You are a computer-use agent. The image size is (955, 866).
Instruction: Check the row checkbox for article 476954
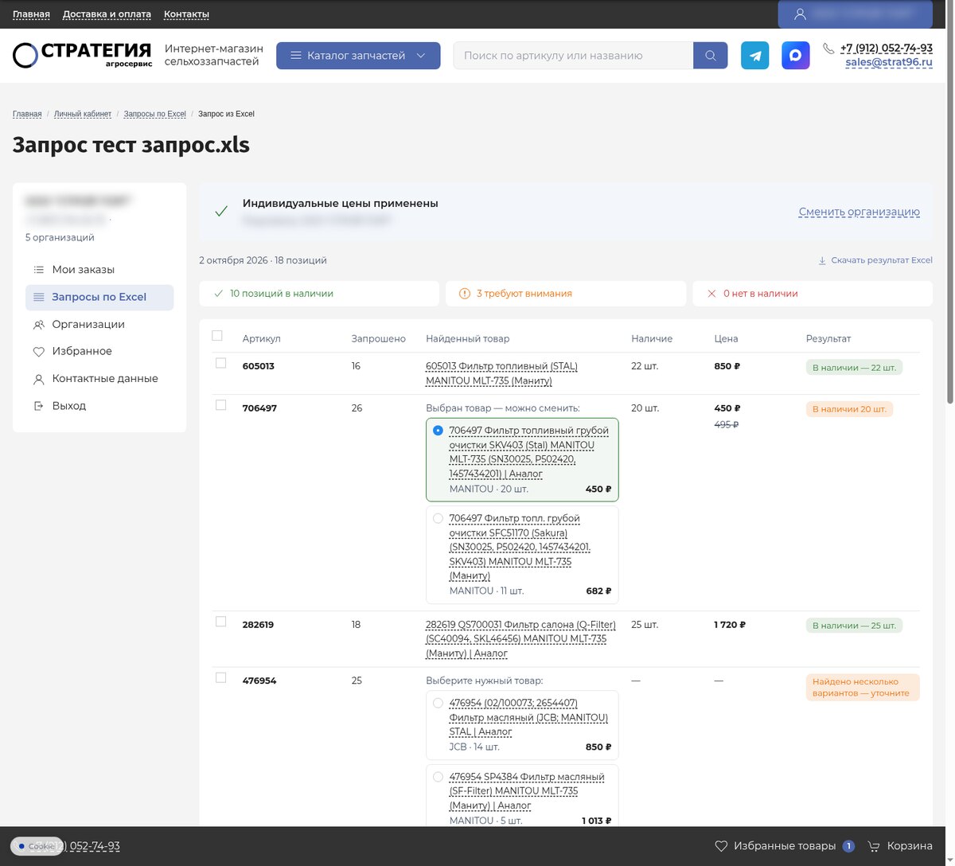221,678
